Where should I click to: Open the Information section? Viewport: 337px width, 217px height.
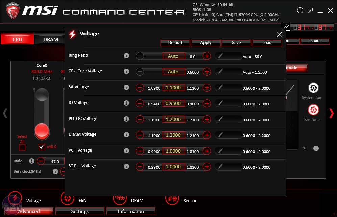(131, 211)
